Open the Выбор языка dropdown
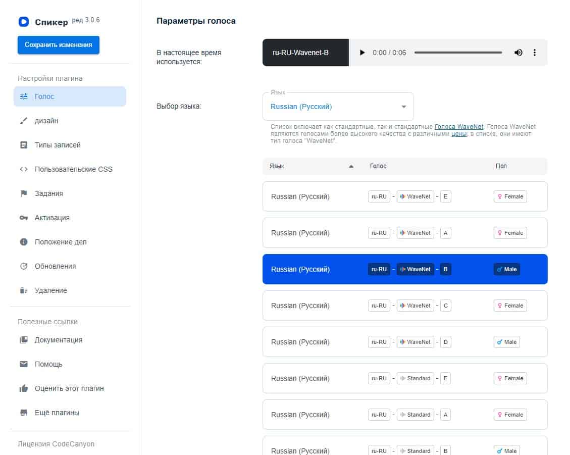 (x=338, y=107)
